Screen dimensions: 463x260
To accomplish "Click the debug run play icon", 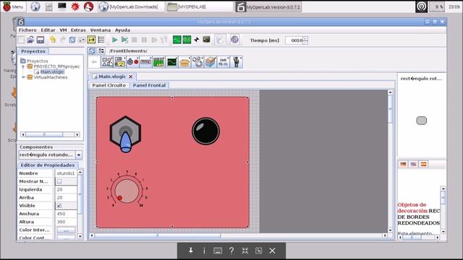I will 124,40.
